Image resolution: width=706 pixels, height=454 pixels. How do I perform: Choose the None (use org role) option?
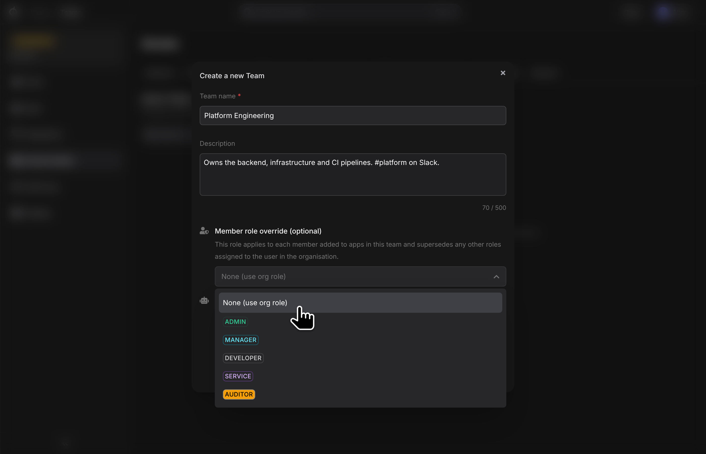coord(360,303)
